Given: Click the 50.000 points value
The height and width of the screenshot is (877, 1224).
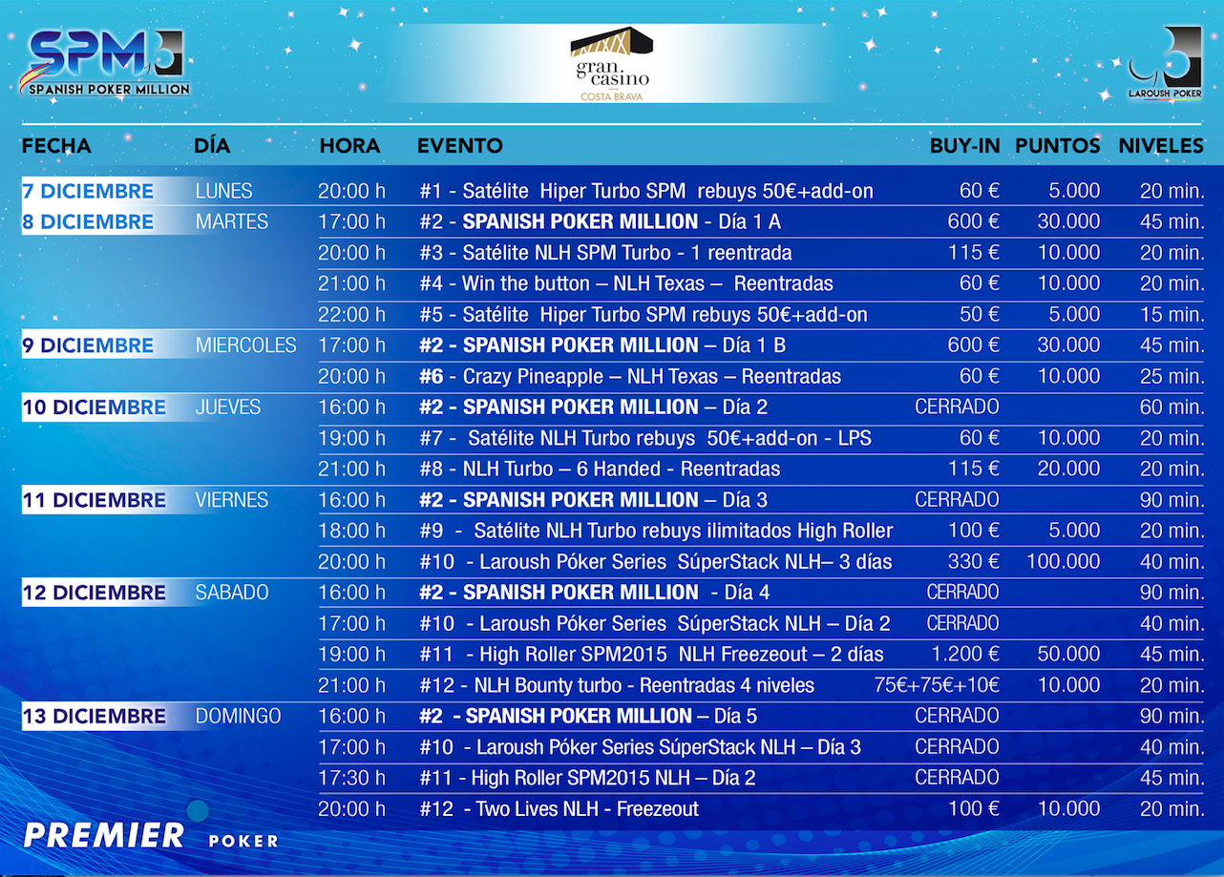Looking at the screenshot, I should [1069, 655].
